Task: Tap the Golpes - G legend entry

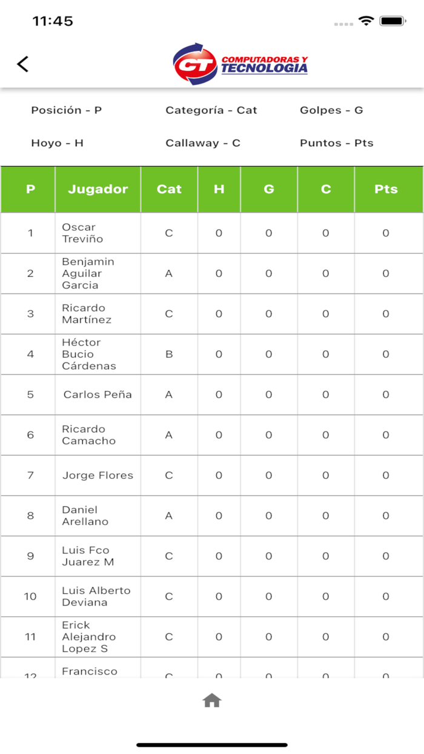Action: 331,110
